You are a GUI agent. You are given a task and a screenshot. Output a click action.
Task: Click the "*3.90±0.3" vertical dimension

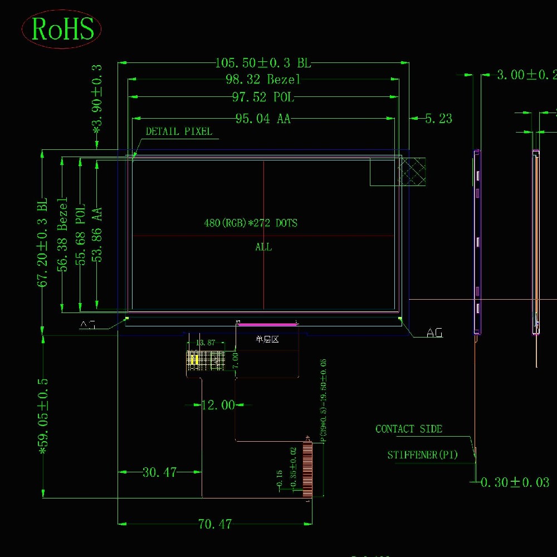pyautogui.click(x=97, y=100)
